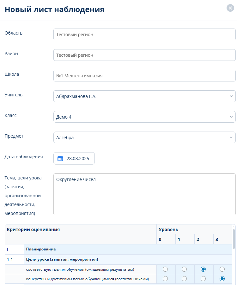Select level 3 for 'соответствуют целям обучения'
The height and width of the screenshot is (285, 237).
click(x=222, y=269)
